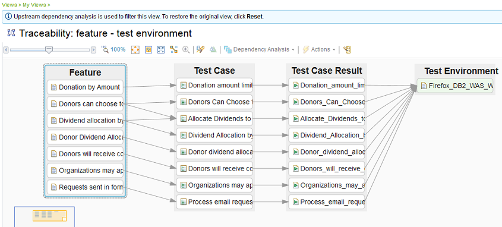502x227 pixels.
Task: Select the Requests sent in form feature node
Action: [x=85, y=187]
